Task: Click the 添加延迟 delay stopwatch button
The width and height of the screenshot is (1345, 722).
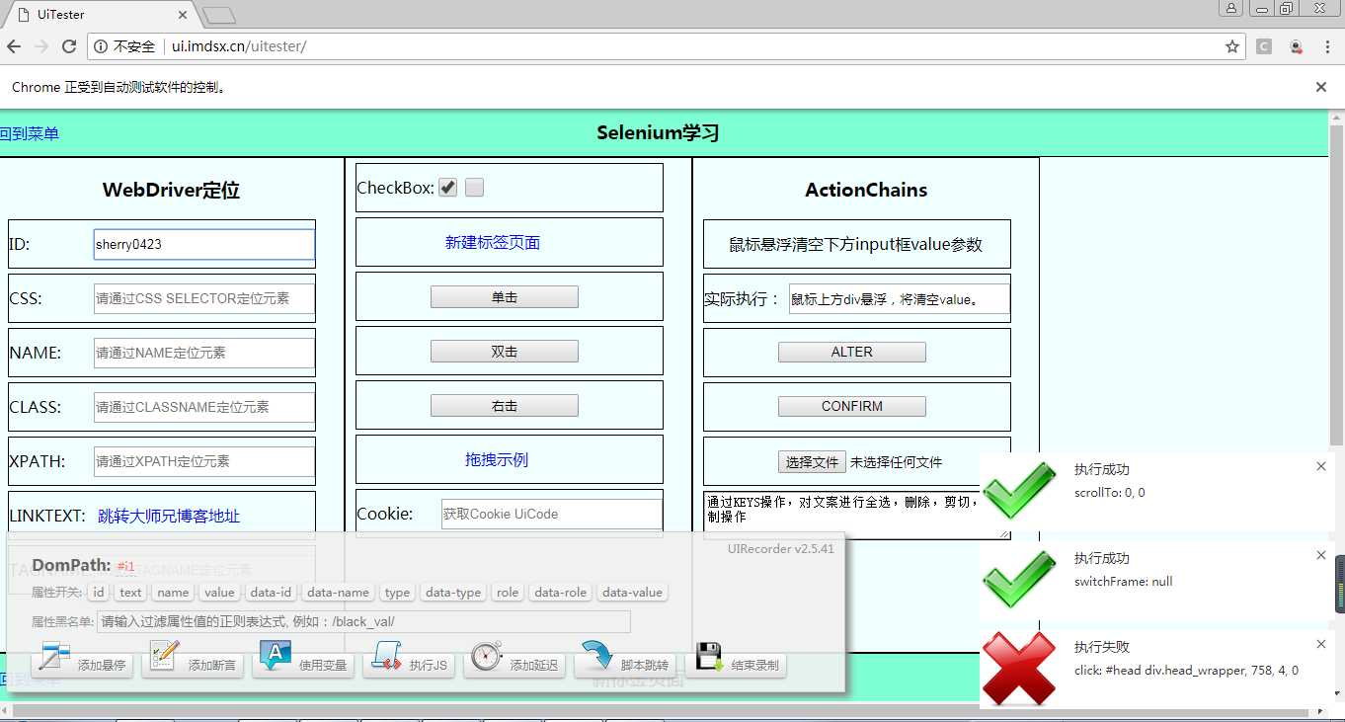Action: 514,661
